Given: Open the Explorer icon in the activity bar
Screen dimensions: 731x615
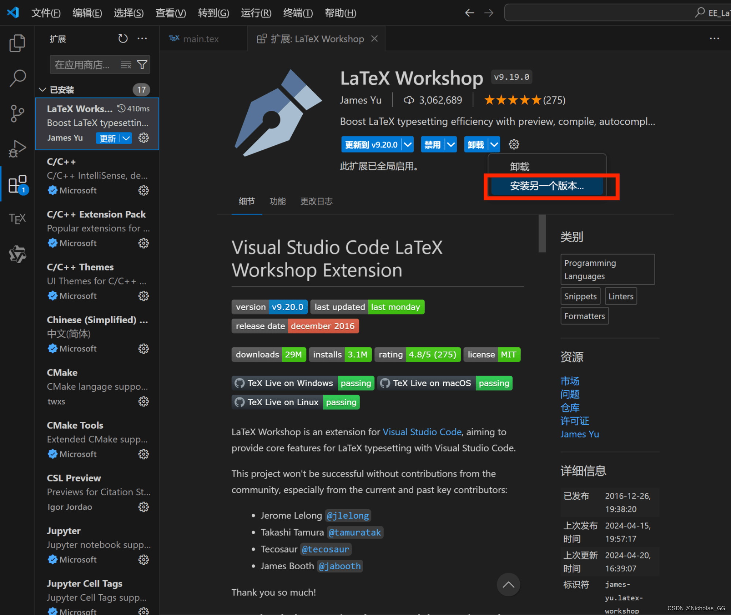Looking at the screenshot, I should [x=17, y=43].
